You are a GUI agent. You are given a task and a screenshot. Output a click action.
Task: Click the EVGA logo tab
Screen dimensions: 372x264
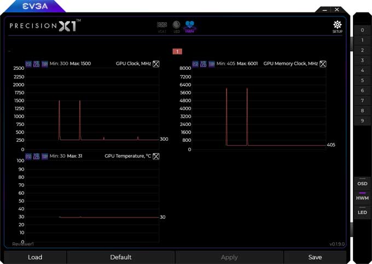pos(35,7)
